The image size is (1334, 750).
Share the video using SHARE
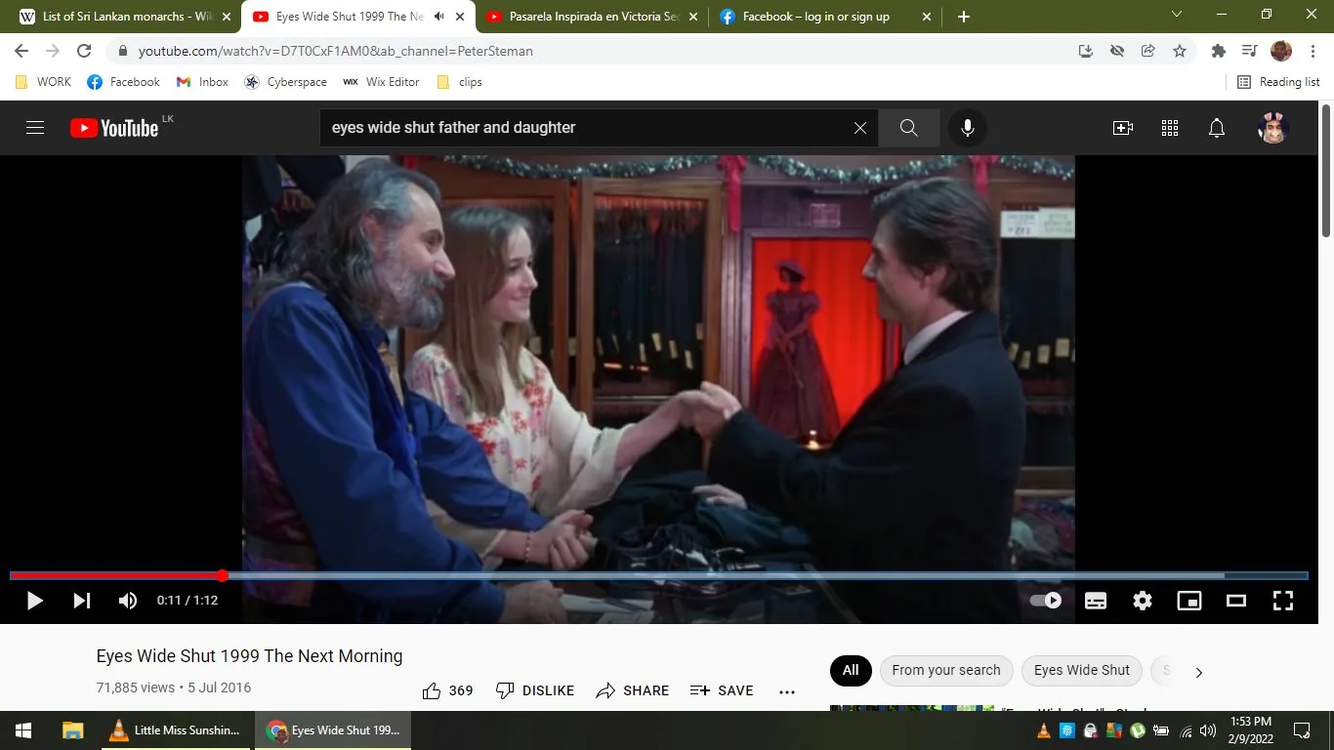(x=633, y=690)
